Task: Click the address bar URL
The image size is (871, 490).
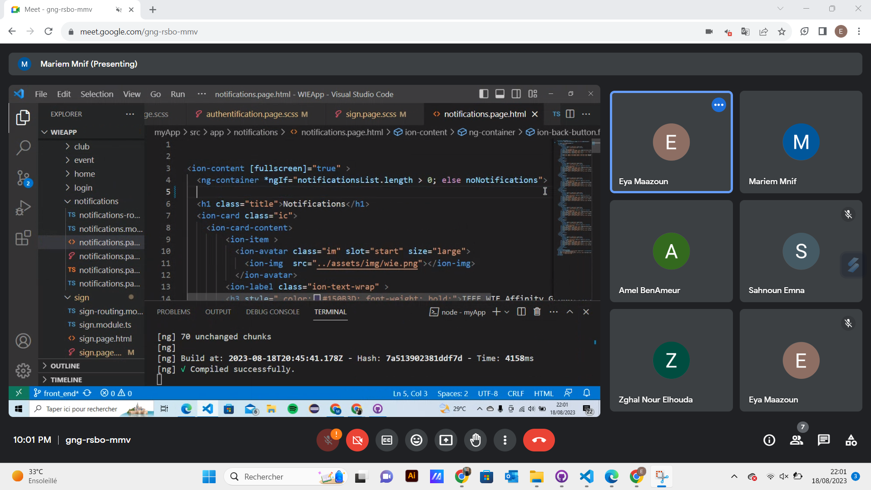Action: (139, 32)
